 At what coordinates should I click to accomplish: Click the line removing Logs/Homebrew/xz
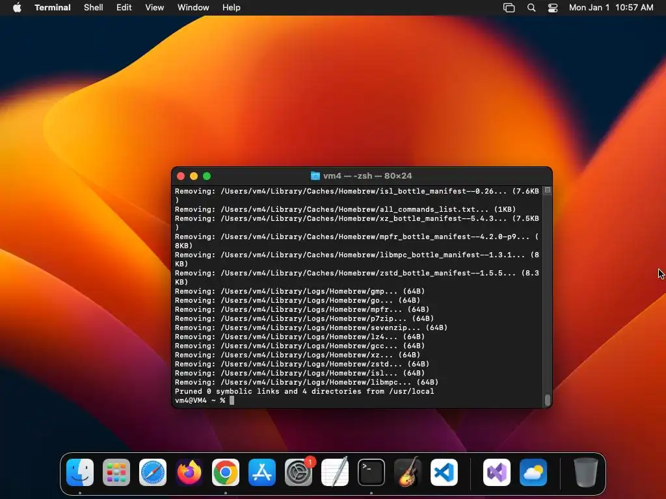tap(298, 355)
